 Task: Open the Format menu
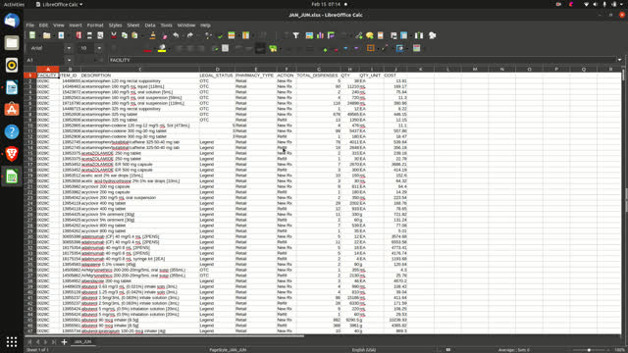click(x=95, y=25)
